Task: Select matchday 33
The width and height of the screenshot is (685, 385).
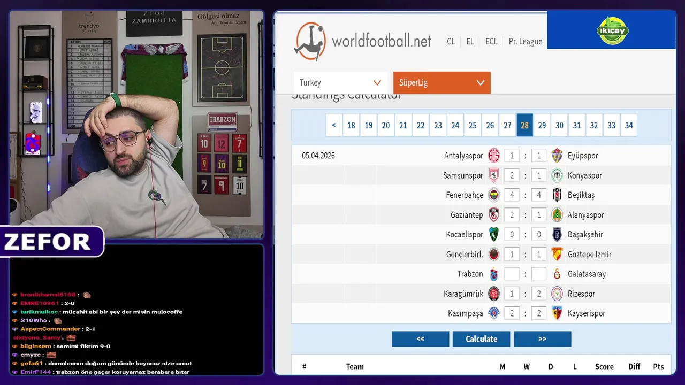Action: click(x=612, y=125)
